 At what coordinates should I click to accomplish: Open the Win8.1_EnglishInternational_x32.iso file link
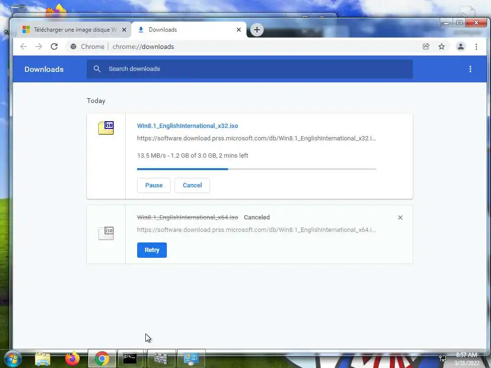coord(187,126)
